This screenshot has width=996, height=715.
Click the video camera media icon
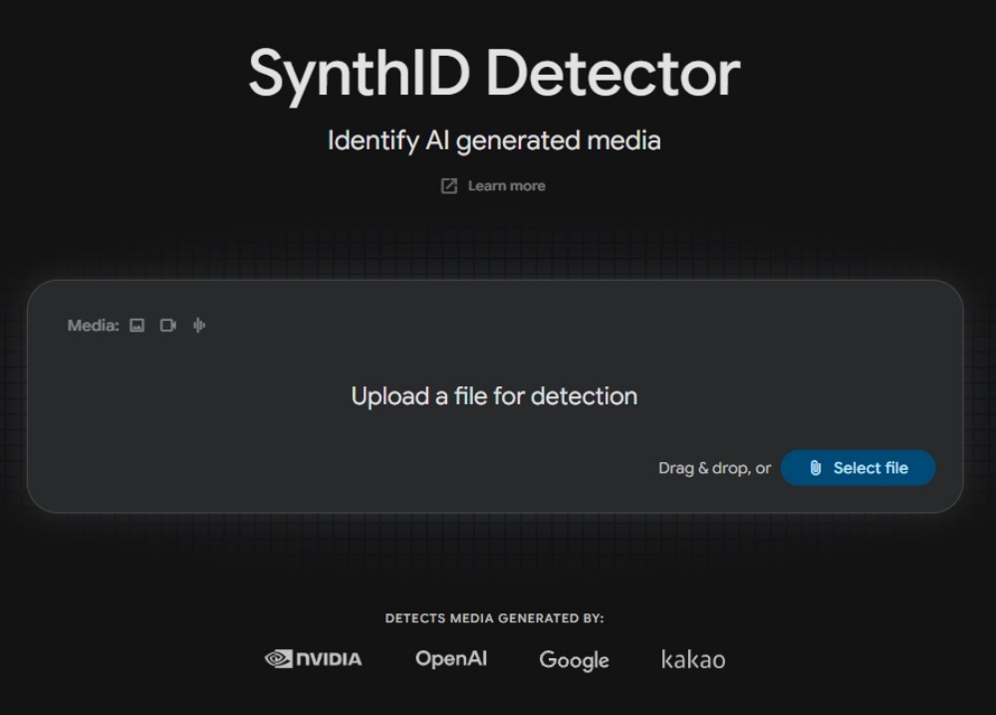tap(167, 326)
